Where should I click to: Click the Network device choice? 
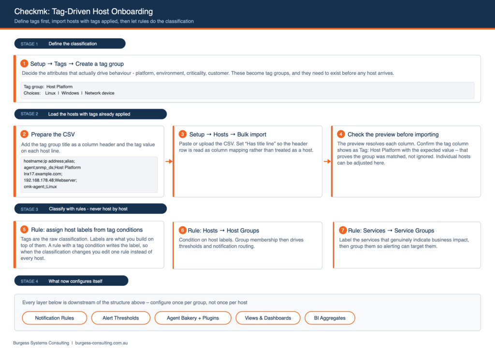point(100,93)
